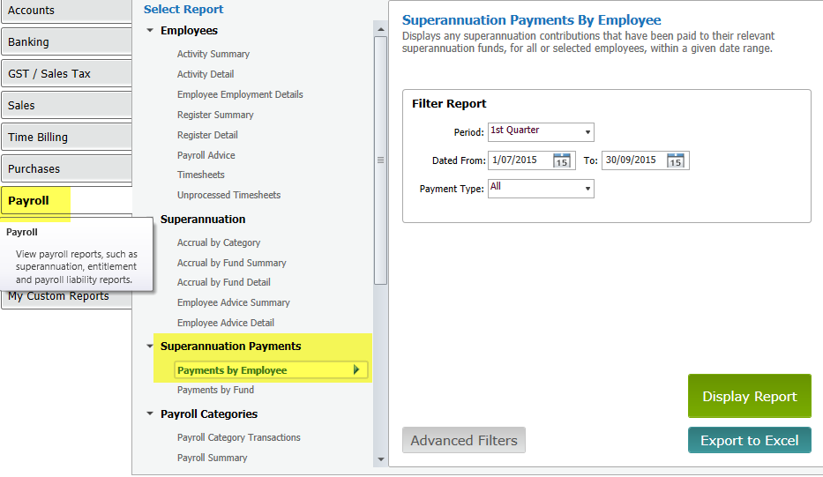Open the Dated From calendar picker icon
The width and height of the screenshot is (823, 477).
click(562, 160)
